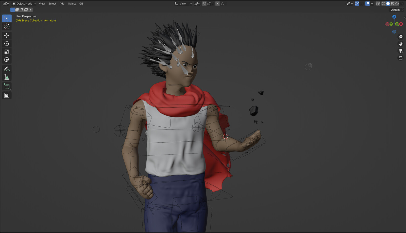Click the blue Z axis on gizmo
The height and width of the screenshot is (233, 406).
[x=394, y=17]
